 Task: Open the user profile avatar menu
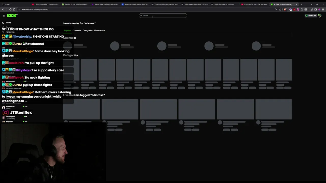(x=320, y=16)
